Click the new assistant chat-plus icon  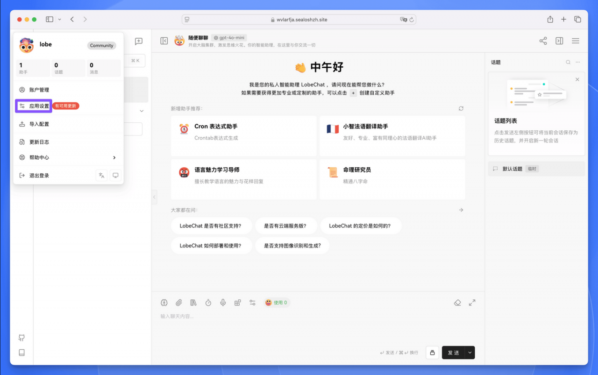point(139,42)
